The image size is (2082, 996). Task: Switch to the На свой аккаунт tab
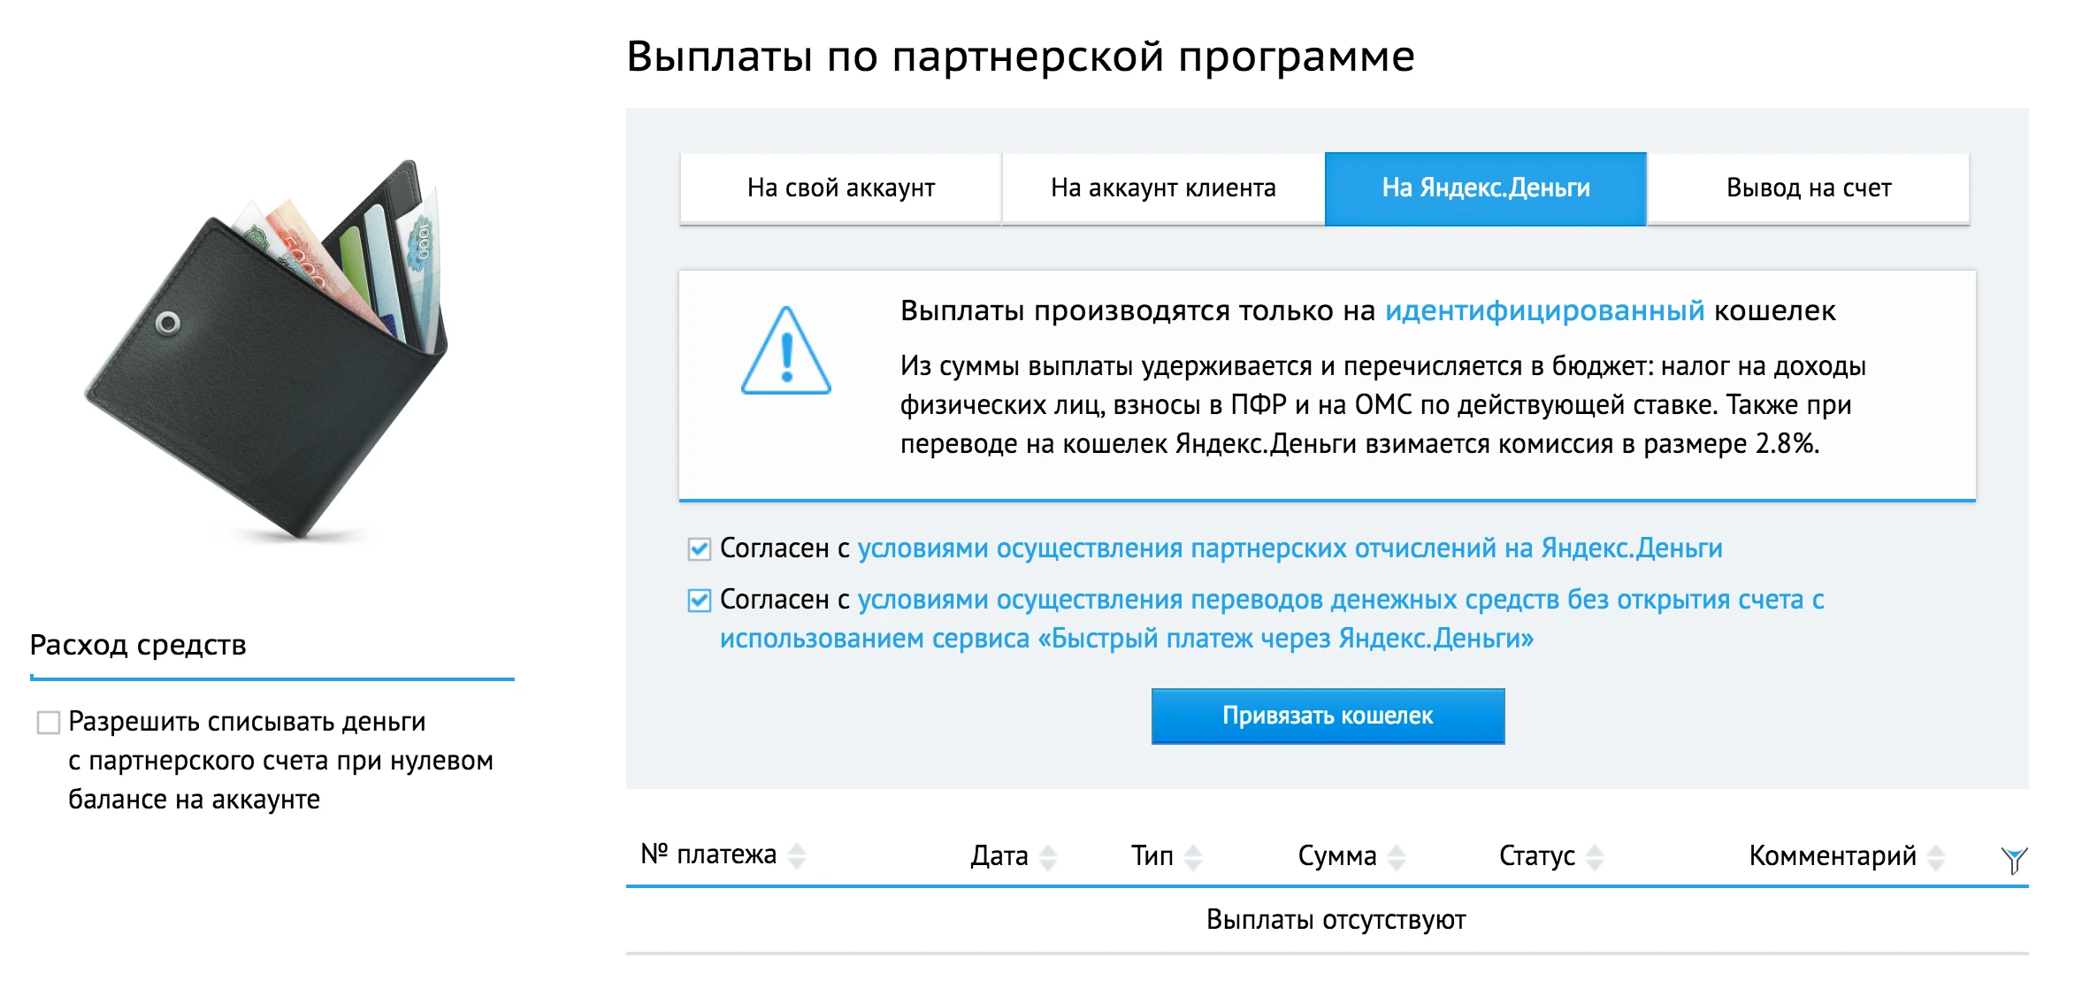(x=839, y=188)
